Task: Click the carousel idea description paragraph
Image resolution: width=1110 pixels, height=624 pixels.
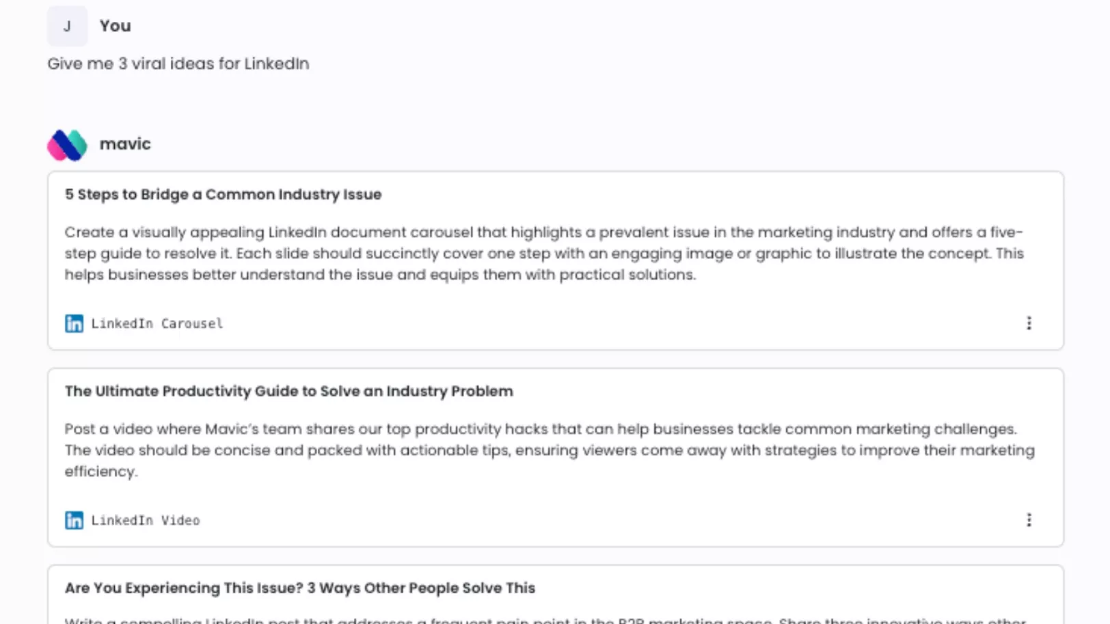Action: point(543,254)
